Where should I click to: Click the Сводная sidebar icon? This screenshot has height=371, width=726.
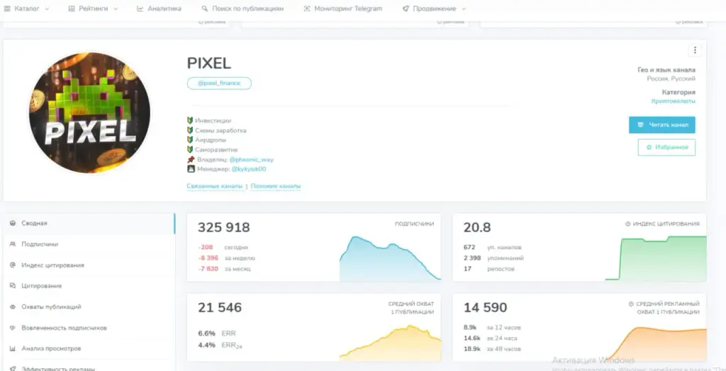tap(13, 223)
